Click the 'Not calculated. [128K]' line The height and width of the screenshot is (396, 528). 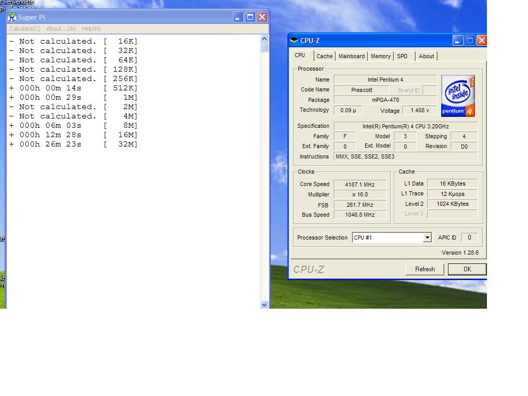coord(73,69)
